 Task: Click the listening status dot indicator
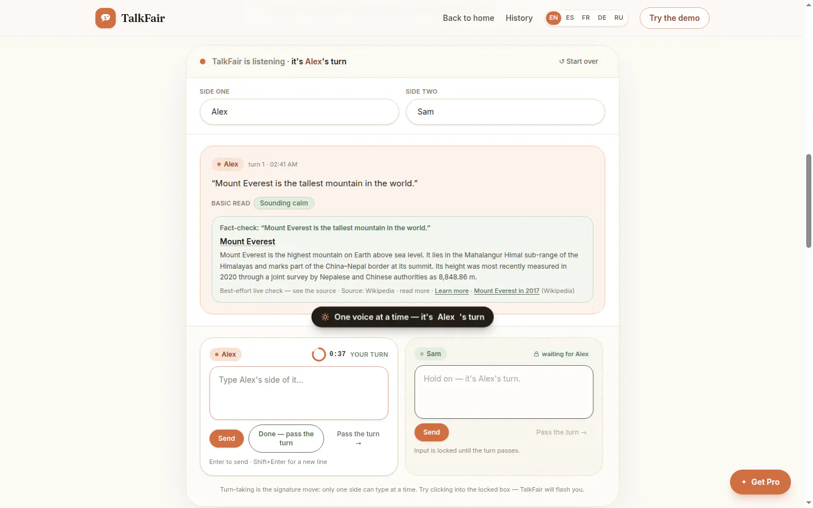coord(203,62)
